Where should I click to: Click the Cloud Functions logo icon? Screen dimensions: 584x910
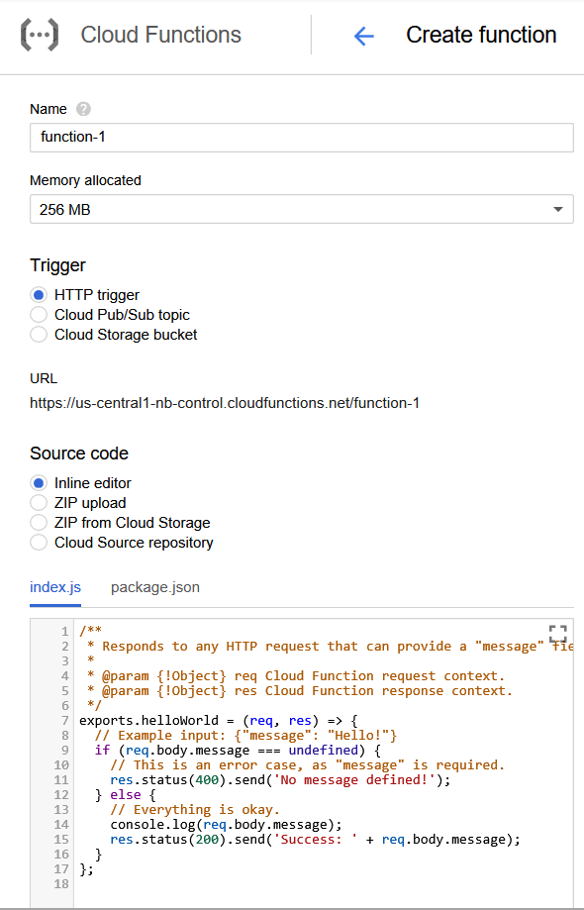point(40,36)
